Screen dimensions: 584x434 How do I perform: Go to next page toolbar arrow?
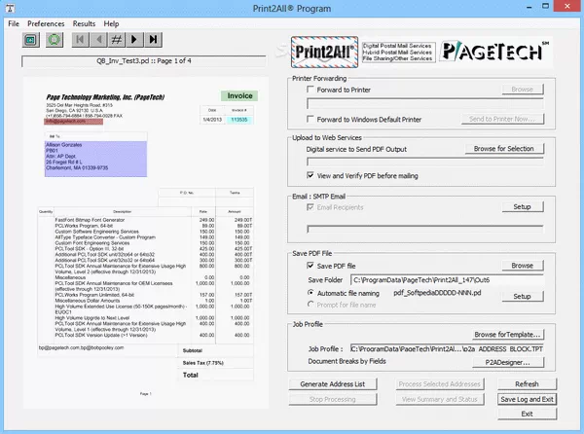[x=134, y=40]
